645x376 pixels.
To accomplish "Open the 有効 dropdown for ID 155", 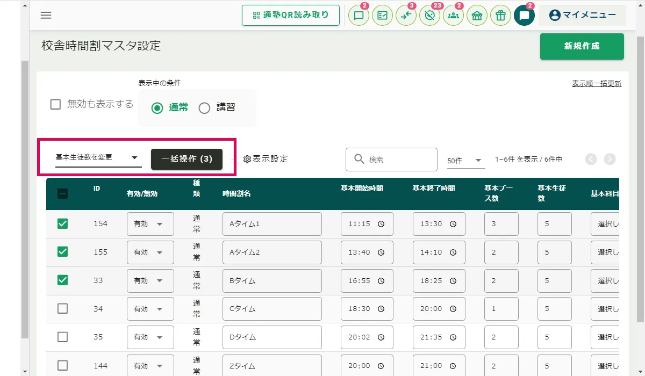I will pos(150,252).
